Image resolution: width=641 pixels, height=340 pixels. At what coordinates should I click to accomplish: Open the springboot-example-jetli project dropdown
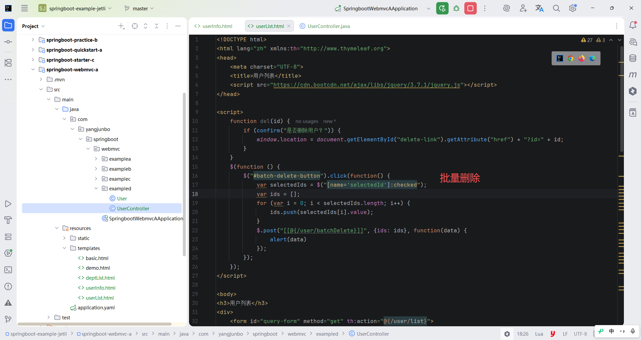75,8
